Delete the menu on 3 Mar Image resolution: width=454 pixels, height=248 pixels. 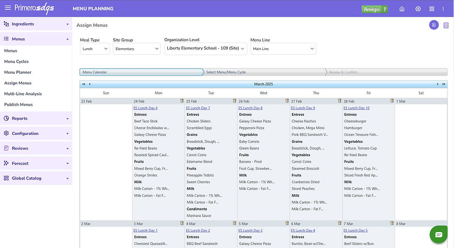[182, 223]
